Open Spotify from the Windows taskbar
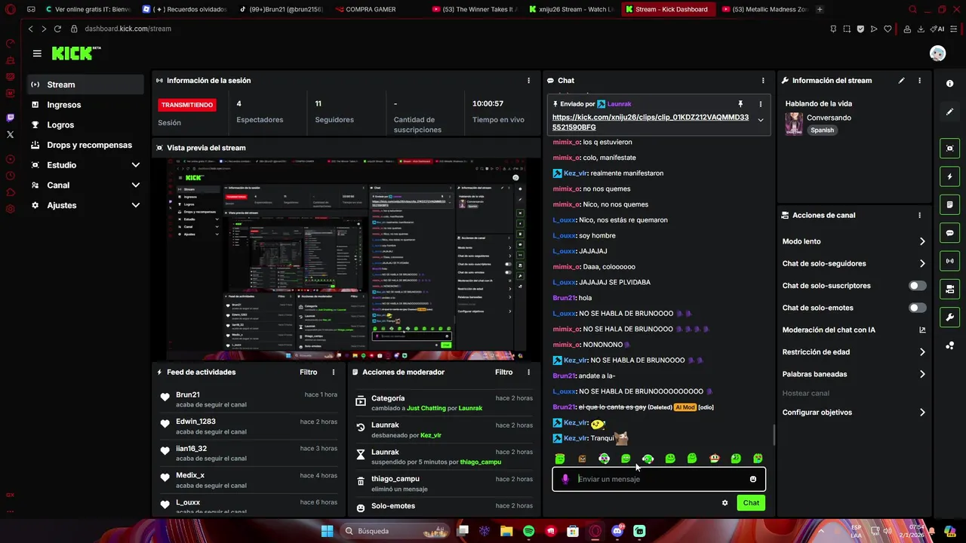The width and height of the screenshot is (966, 543). coord(528,531)
